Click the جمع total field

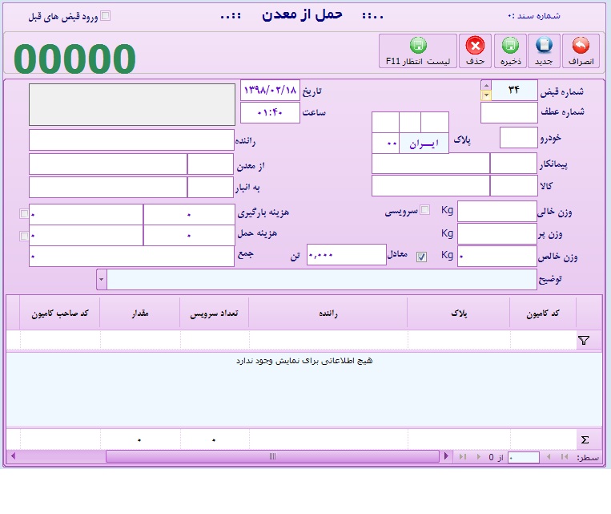coord(131,257)
